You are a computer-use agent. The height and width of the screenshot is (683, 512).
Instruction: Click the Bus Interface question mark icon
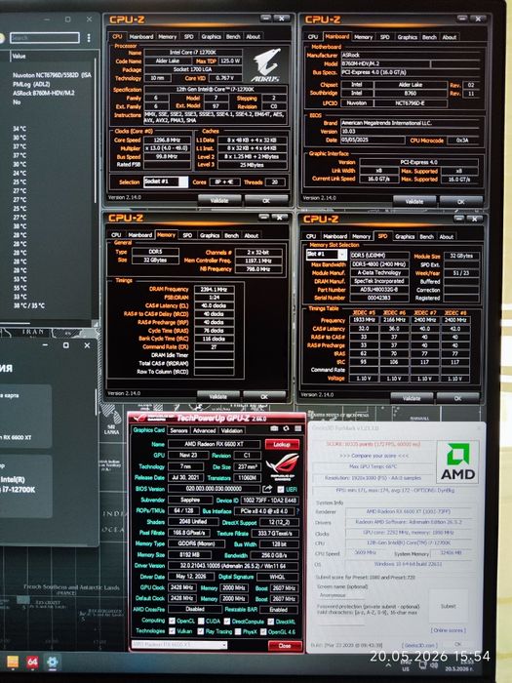click(x=297, y=511)
